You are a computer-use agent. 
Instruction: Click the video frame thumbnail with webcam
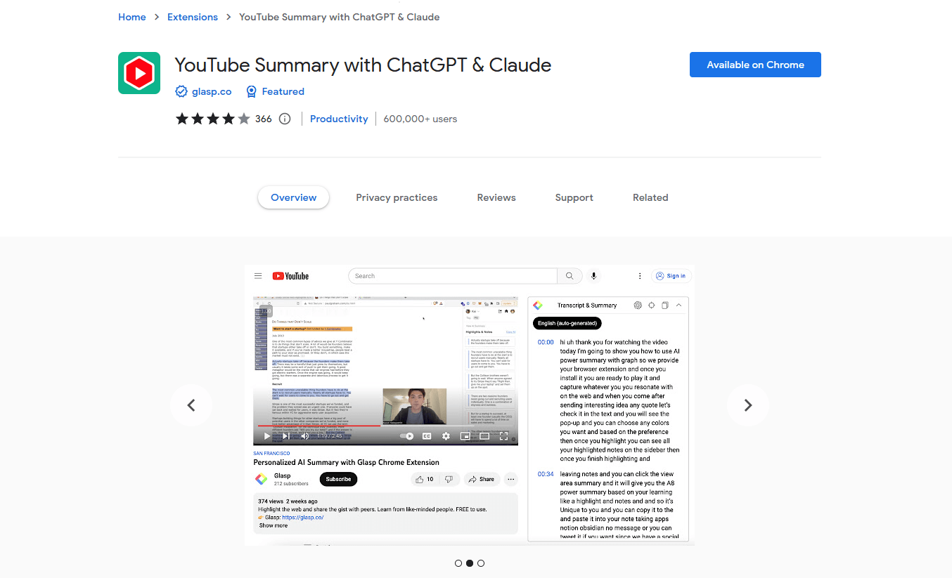point(414,406)
